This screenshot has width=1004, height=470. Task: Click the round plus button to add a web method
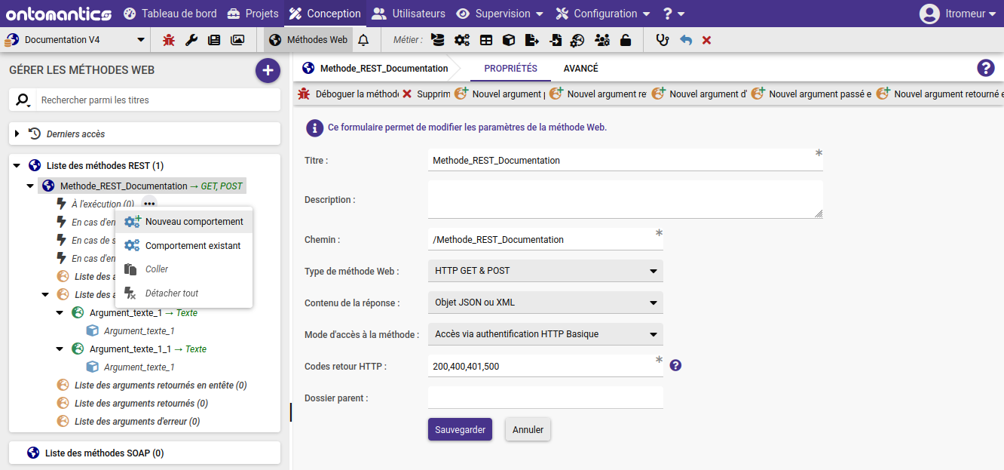[x=268, y=70]
